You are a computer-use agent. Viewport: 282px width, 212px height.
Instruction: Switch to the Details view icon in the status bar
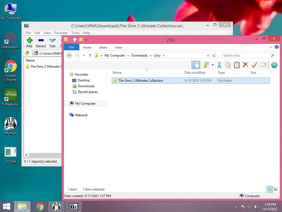(269, 189)
